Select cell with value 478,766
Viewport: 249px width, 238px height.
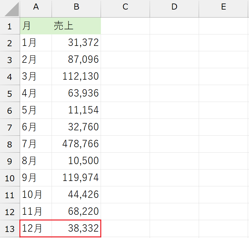pyautogui.click(x=76, y=144)
